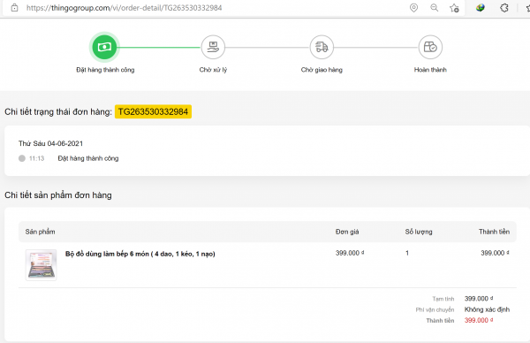Viewport: 530px width, 343px height.
Task: Click the Phí vận chuyển label
Action: click(435, 310)
